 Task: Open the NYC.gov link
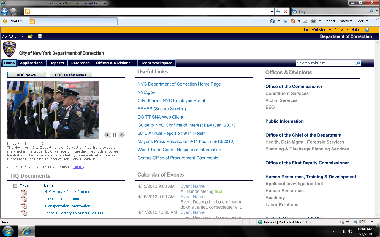146,92
